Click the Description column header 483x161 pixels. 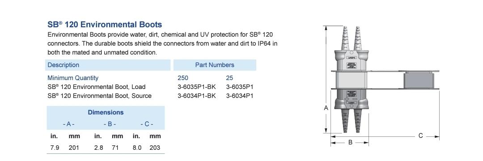(x=108, y=65)
